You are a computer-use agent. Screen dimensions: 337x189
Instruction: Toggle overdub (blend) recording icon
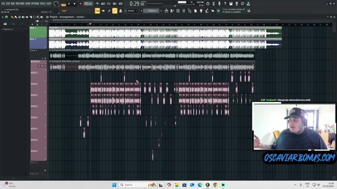(115, 4)
